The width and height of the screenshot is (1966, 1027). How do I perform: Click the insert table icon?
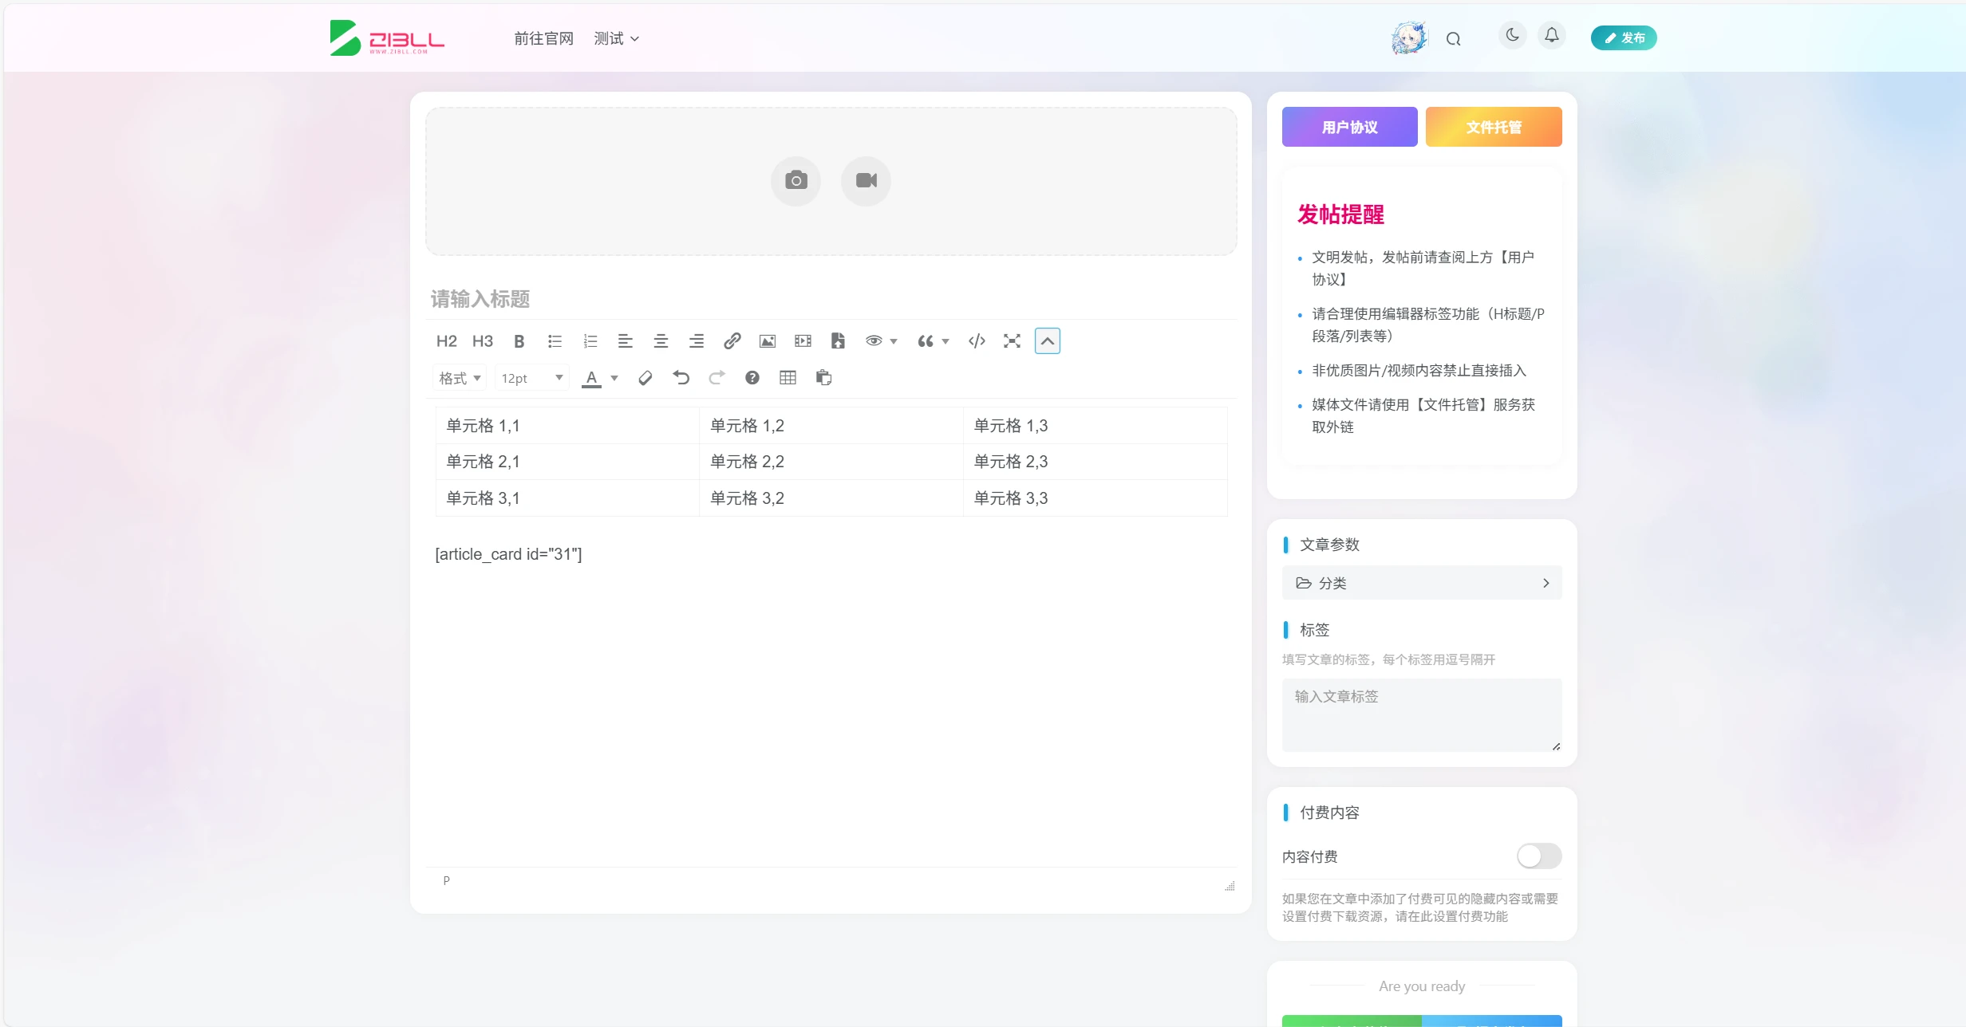(788, 378)
